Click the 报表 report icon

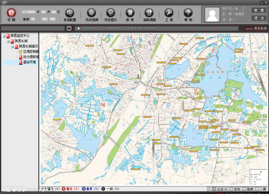pyautogui.click(x=130, y=13)
